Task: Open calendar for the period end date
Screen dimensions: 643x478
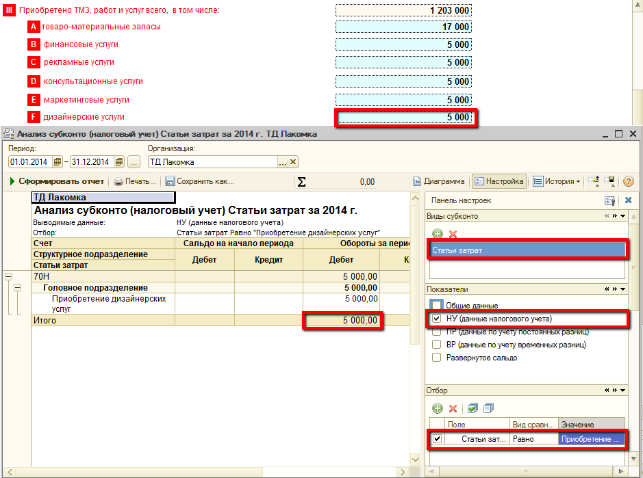Action: (x=119, y=162)
